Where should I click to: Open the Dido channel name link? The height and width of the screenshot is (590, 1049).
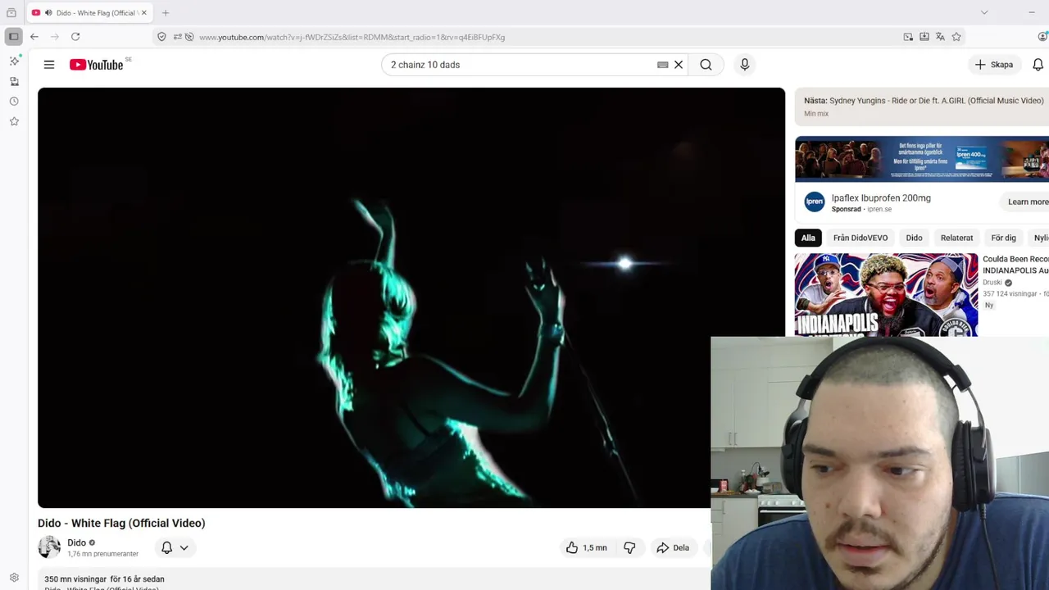(x=77, y=542)
